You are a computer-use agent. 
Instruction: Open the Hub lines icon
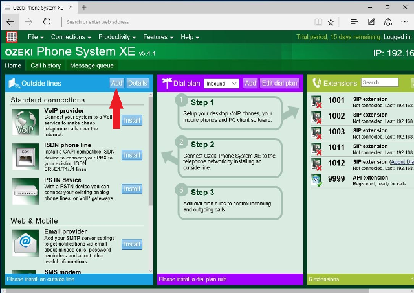pyautogui.click(x=354, y=22)
